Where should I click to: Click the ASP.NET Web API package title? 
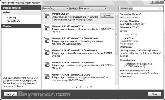tap(61, 14)
